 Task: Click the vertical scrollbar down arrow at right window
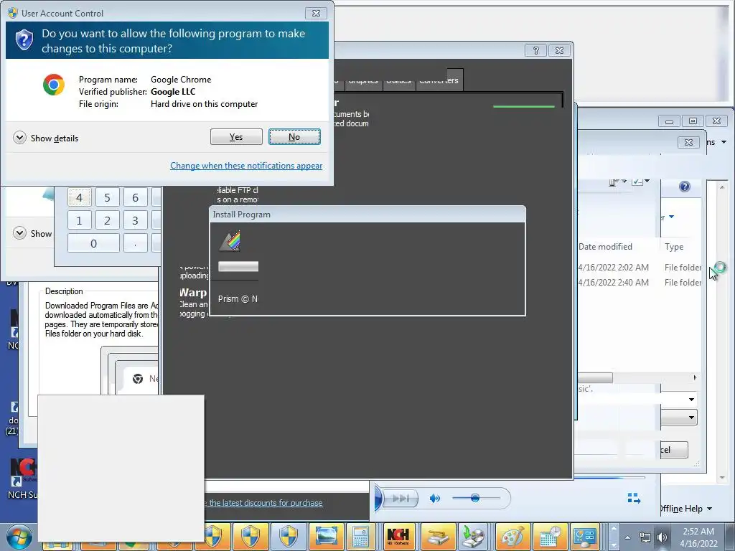pyautogui.click(x=722, y=477)
